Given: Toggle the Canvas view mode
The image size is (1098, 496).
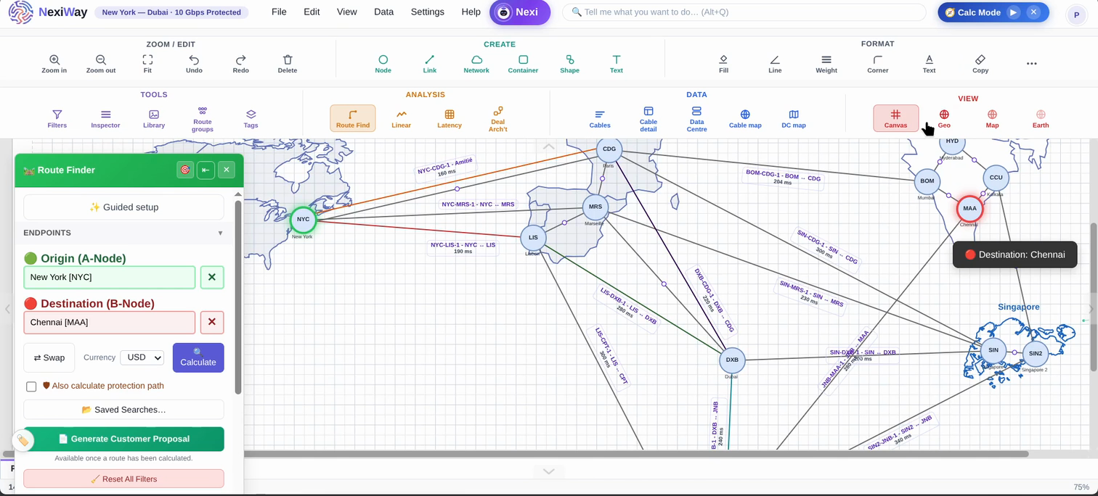Looking at the screenshot, I should (895, 119).
